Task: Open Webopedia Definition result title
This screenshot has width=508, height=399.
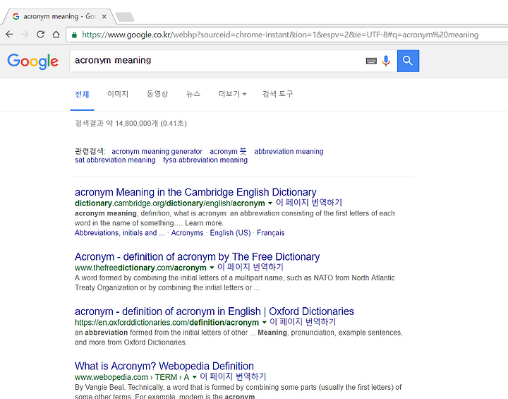Action: (x=164, y=367)
